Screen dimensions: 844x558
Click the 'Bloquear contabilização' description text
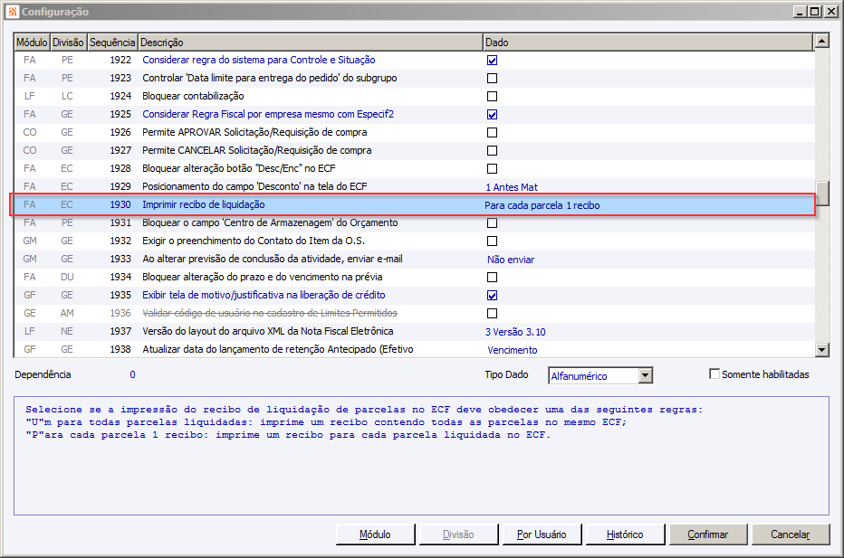[x=193, y=96]
